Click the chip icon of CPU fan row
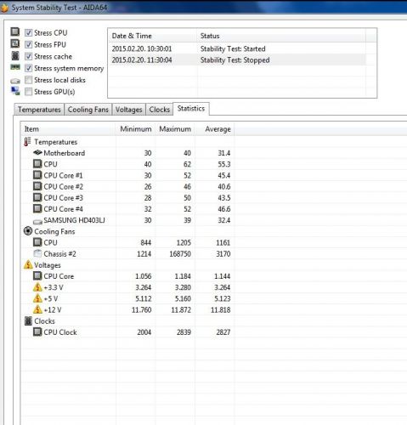Image resolution: width=407 pixels, height=425 pixels. pos(37,242)
